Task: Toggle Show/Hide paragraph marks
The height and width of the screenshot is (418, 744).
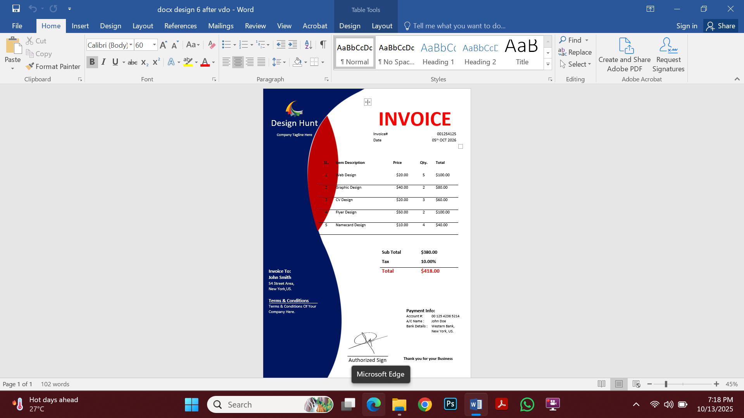Action: [x=323, y=45]
